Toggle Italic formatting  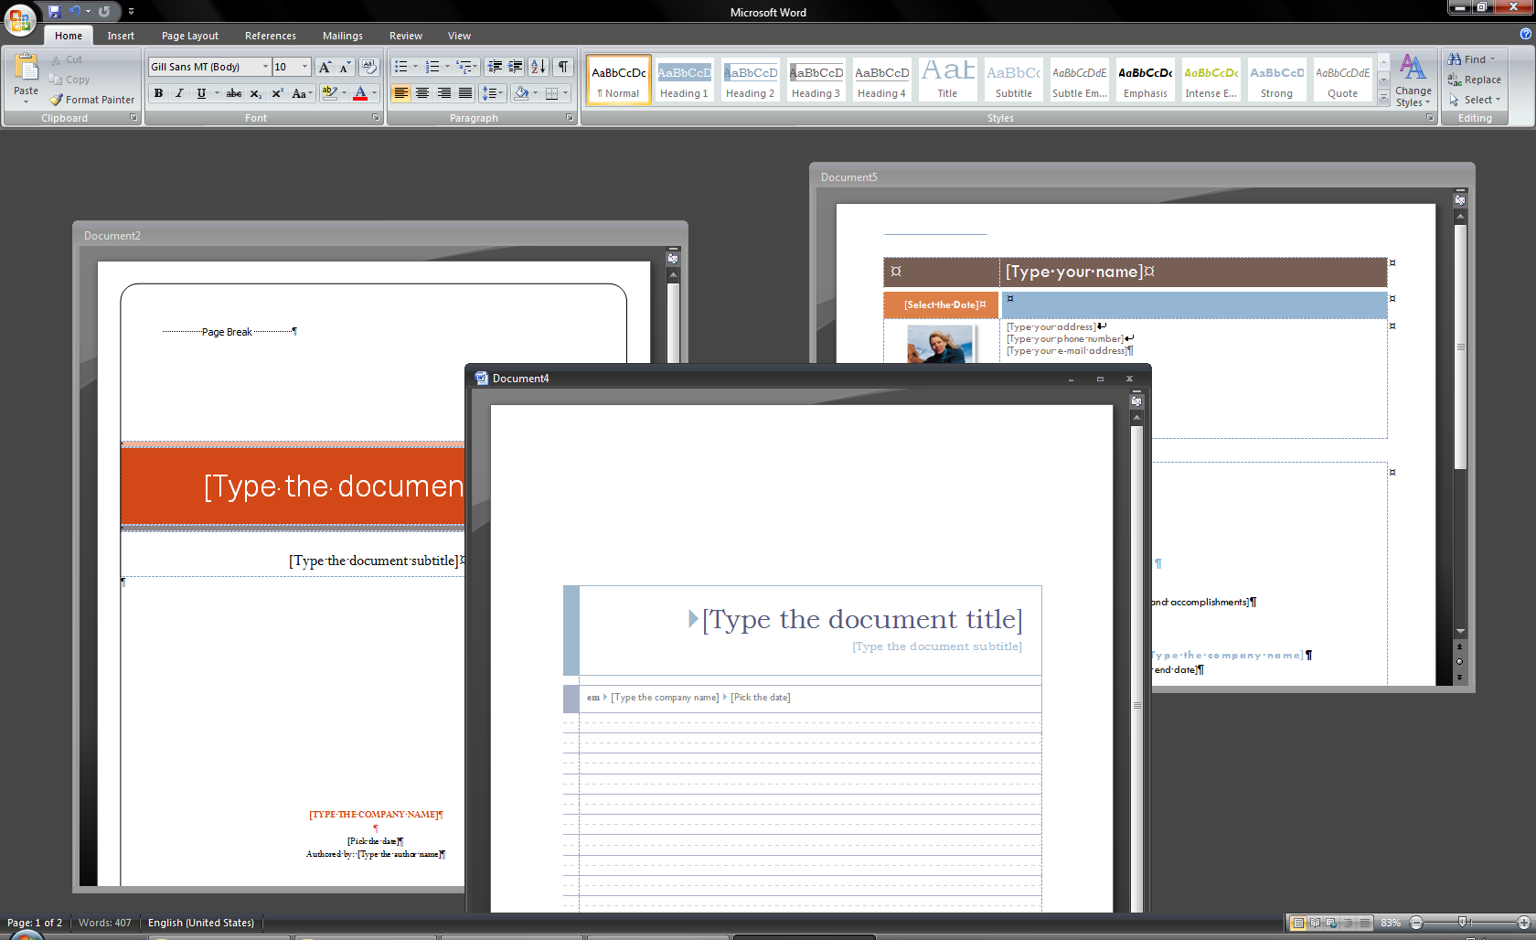[179, 93]
